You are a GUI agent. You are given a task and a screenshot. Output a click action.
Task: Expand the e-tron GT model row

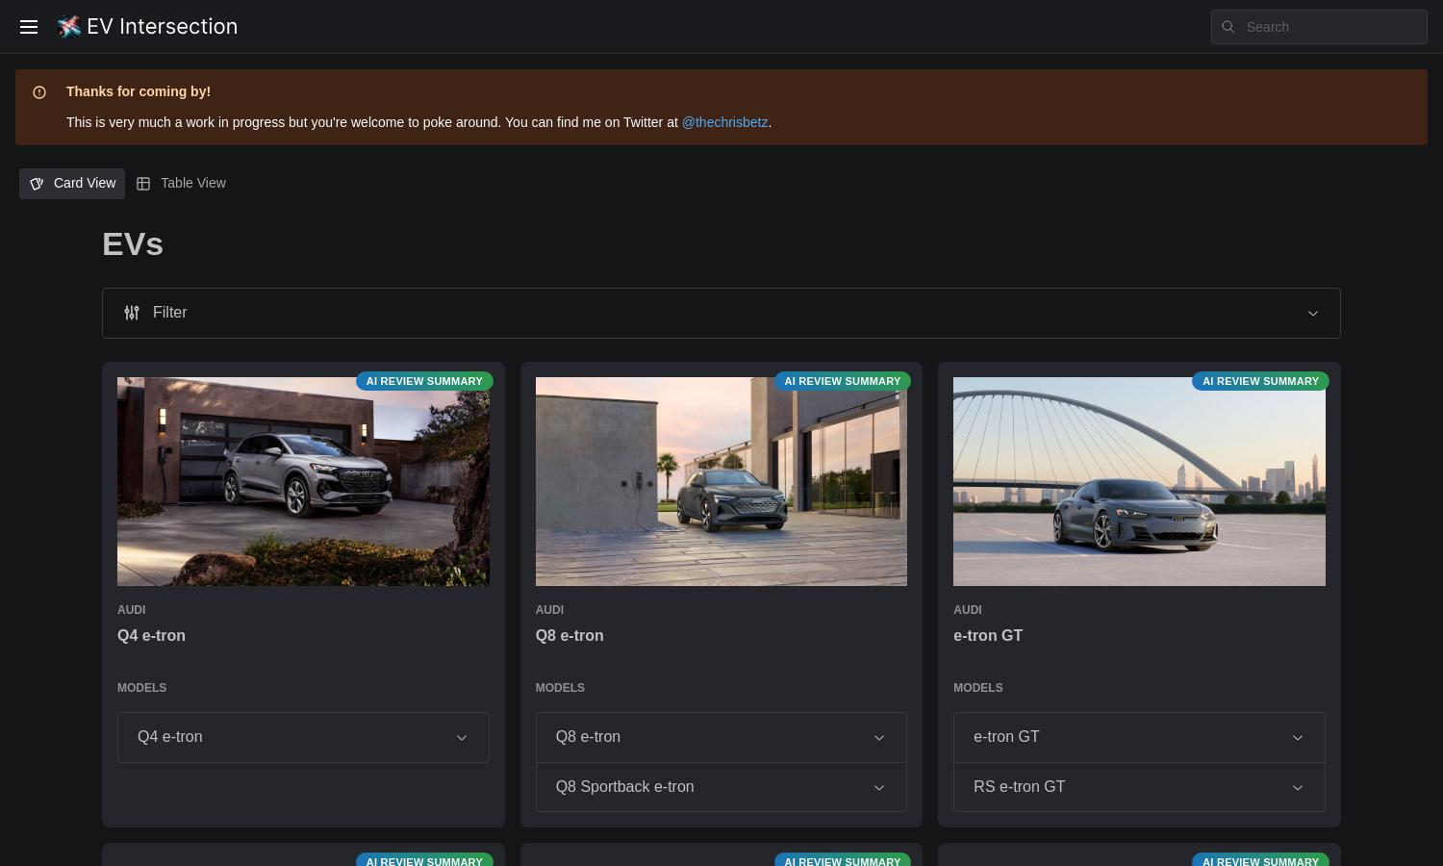[1139, 737]
